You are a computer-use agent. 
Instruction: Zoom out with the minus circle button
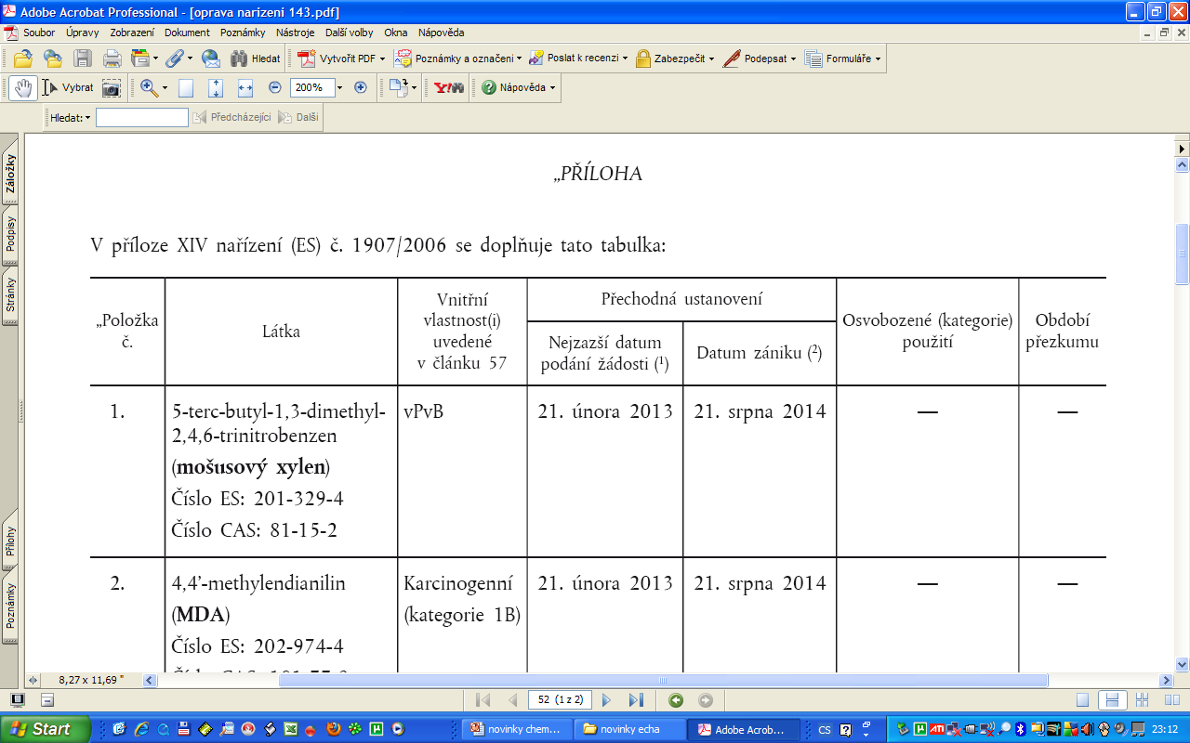(x=275, y=87)
